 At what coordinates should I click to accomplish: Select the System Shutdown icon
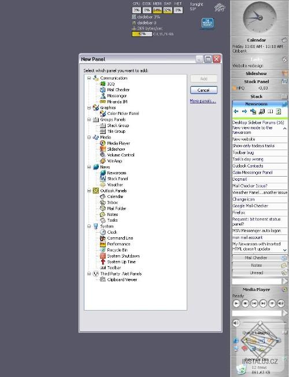103,256
